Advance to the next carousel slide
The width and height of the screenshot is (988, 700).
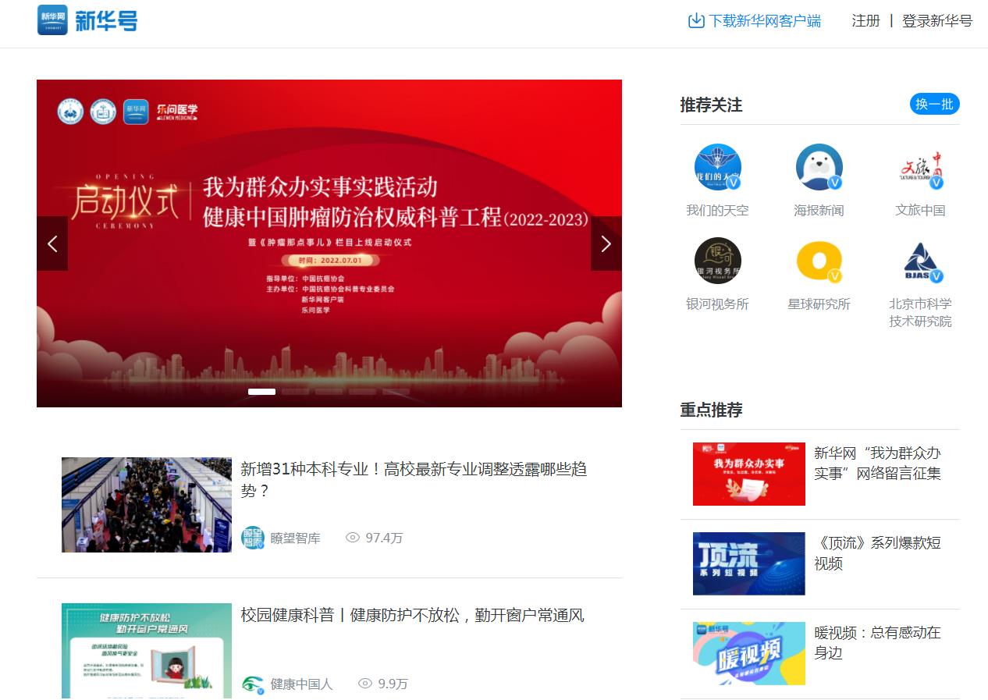pyautogui.click(x=606, y=243)
